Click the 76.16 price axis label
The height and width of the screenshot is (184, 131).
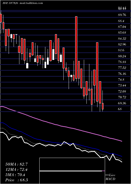click(122, 74)
